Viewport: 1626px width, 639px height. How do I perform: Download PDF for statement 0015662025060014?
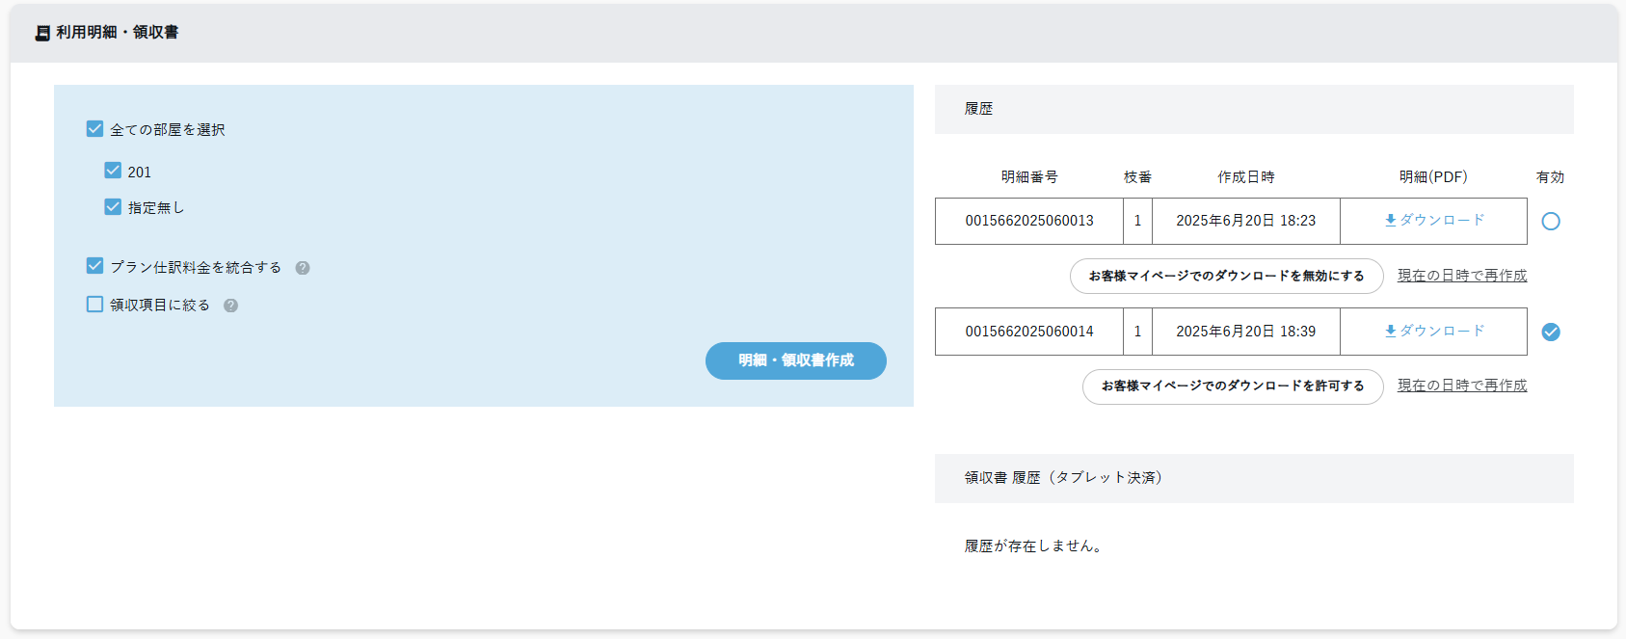point(1433,332)
